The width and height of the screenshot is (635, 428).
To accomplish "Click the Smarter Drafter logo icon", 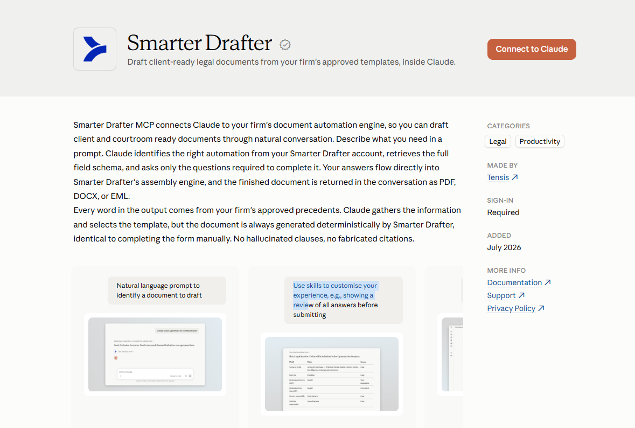I will (x=95, y=49).
